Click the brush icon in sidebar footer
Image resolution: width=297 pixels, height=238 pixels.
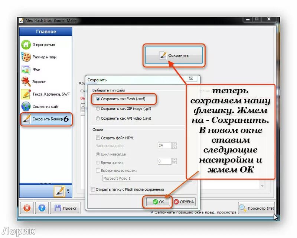[x=59, y=191]
